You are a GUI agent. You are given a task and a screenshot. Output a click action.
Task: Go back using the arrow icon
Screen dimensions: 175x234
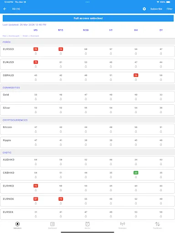[5, 9]
